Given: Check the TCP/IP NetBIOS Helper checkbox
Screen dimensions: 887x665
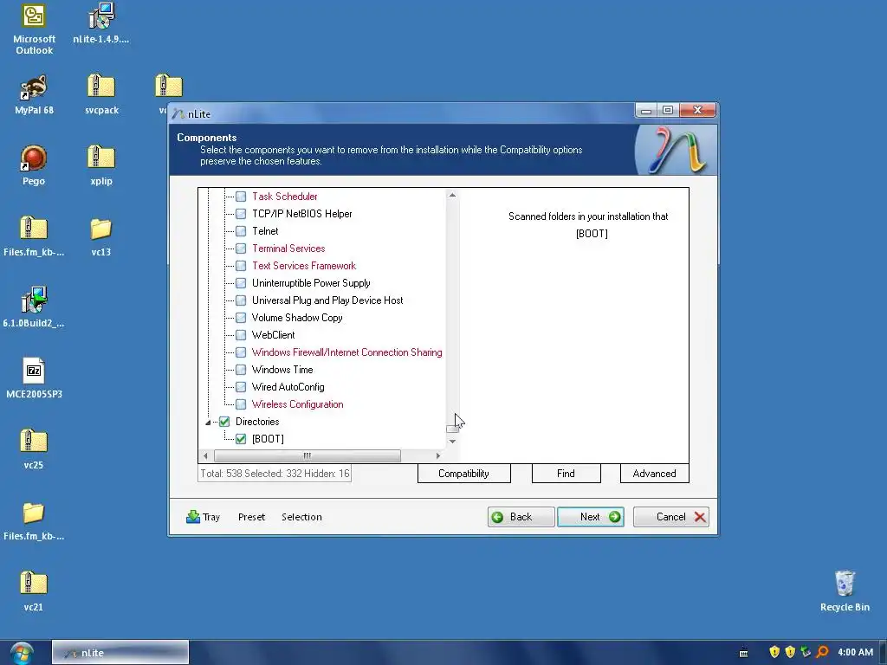Looking at the screenshot, I should coord(241,214).
